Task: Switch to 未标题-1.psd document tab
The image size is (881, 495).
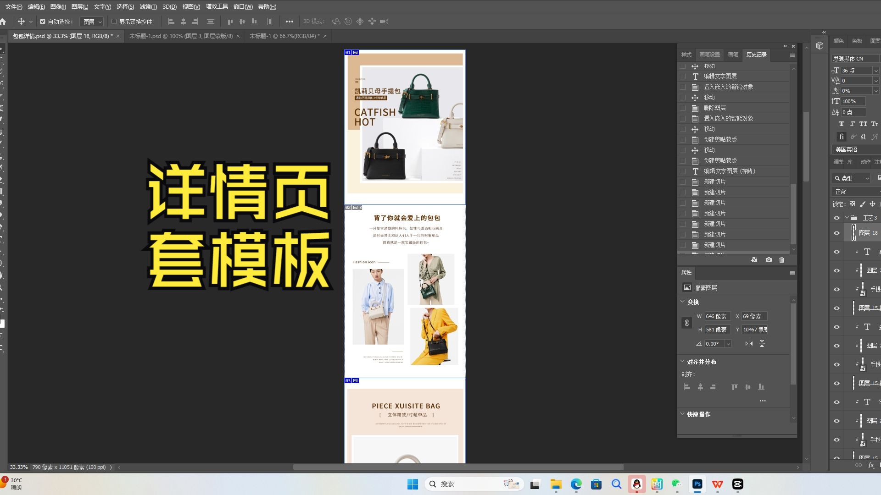Action: [x=181, y=36]
